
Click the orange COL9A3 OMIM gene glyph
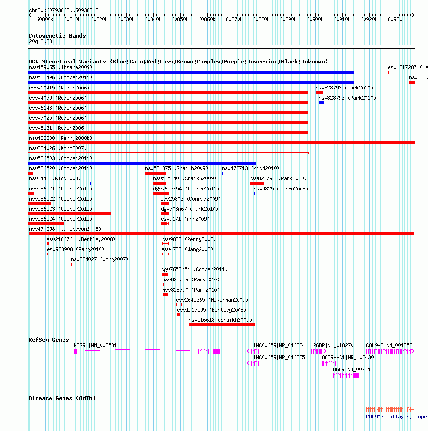[x=390, y=410]
